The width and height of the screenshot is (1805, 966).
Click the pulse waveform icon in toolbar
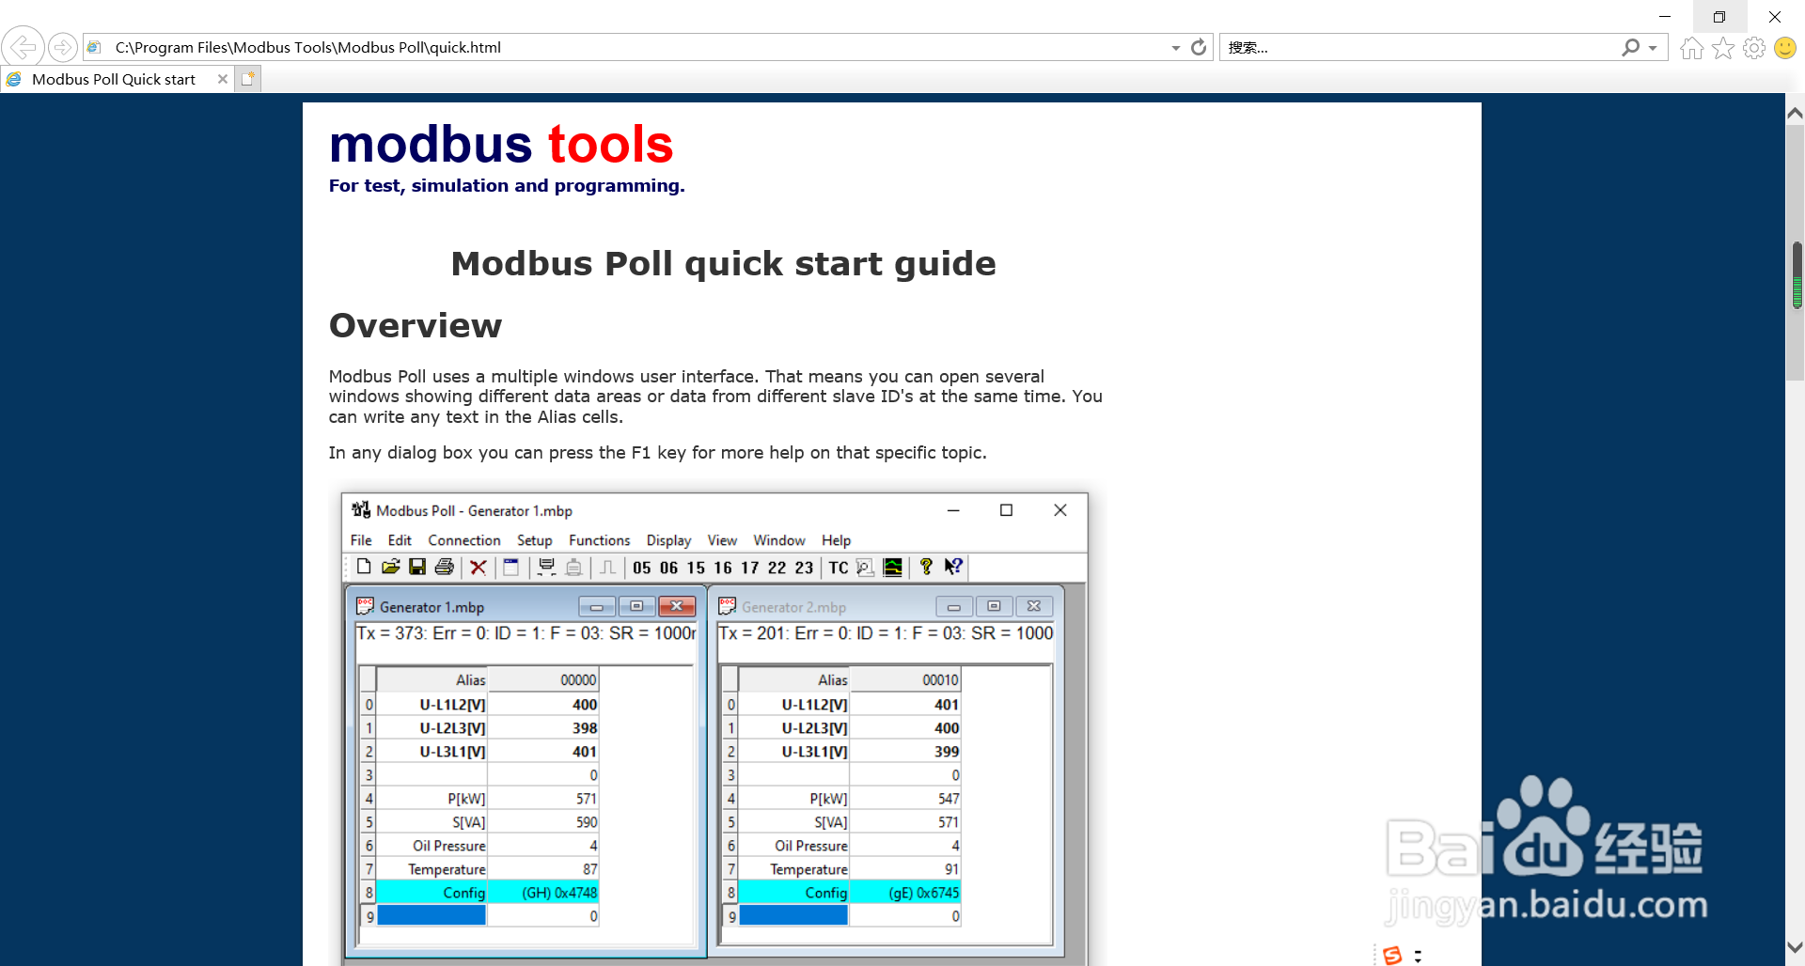[x=608, y=567]
